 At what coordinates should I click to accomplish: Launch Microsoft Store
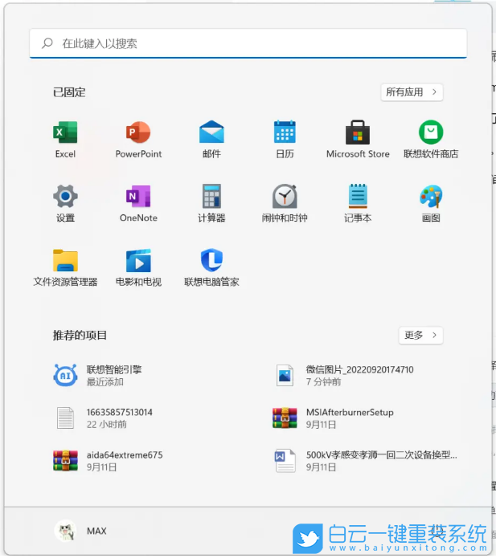pyautogui.click(x=358, y=140)
